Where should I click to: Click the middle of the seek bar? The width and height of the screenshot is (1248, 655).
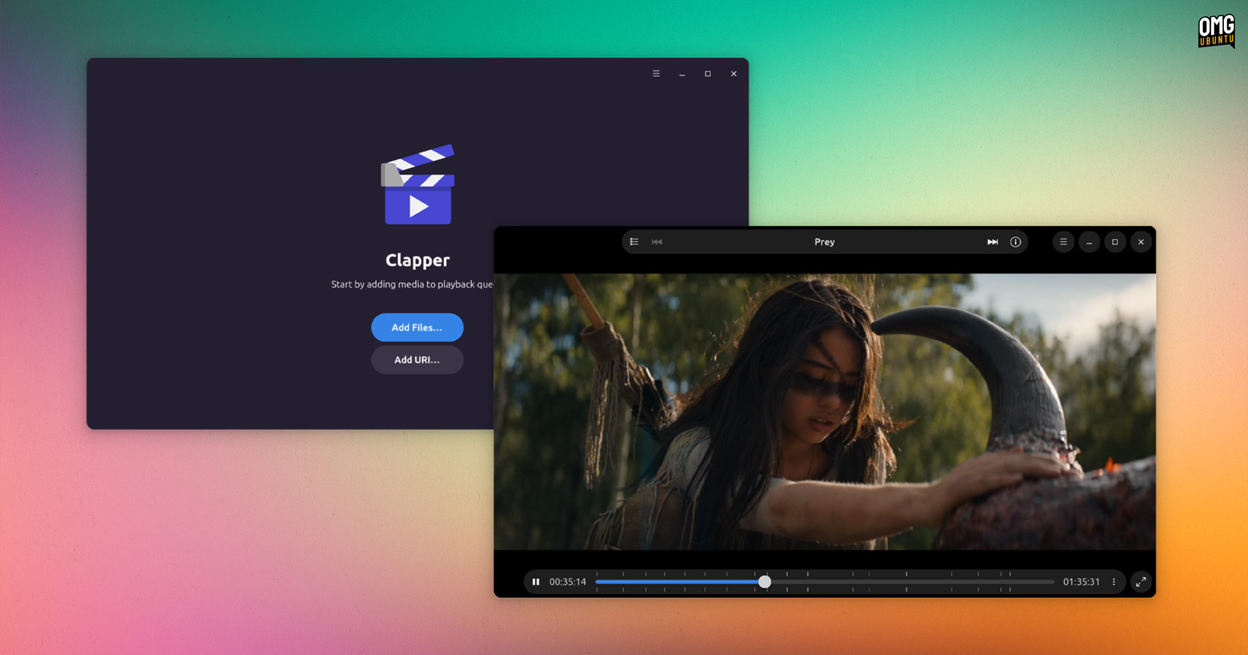coord(824,582)
